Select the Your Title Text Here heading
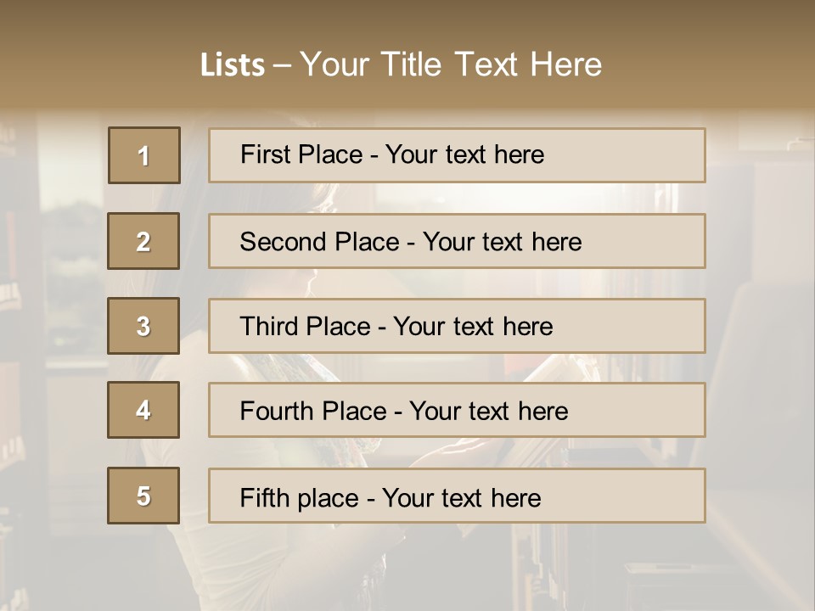The width and height of the screenshot is (815, 611). click(x=451, y=64)
